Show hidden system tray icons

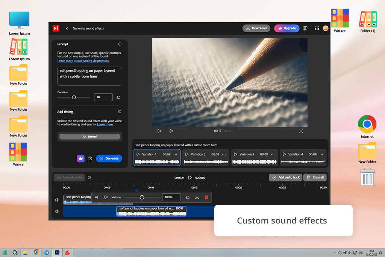click(x=335, y=253)
